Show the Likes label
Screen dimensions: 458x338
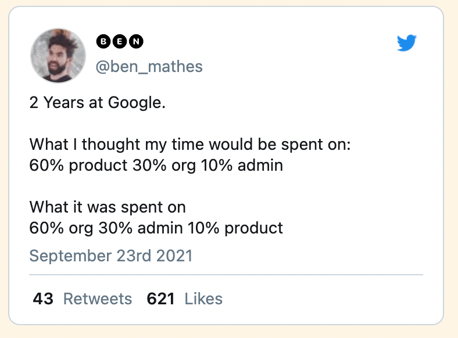coord(203,299)
